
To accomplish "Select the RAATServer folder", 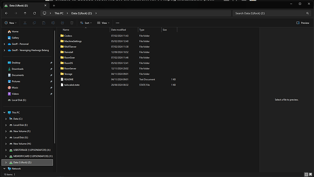I will (70, 47).
